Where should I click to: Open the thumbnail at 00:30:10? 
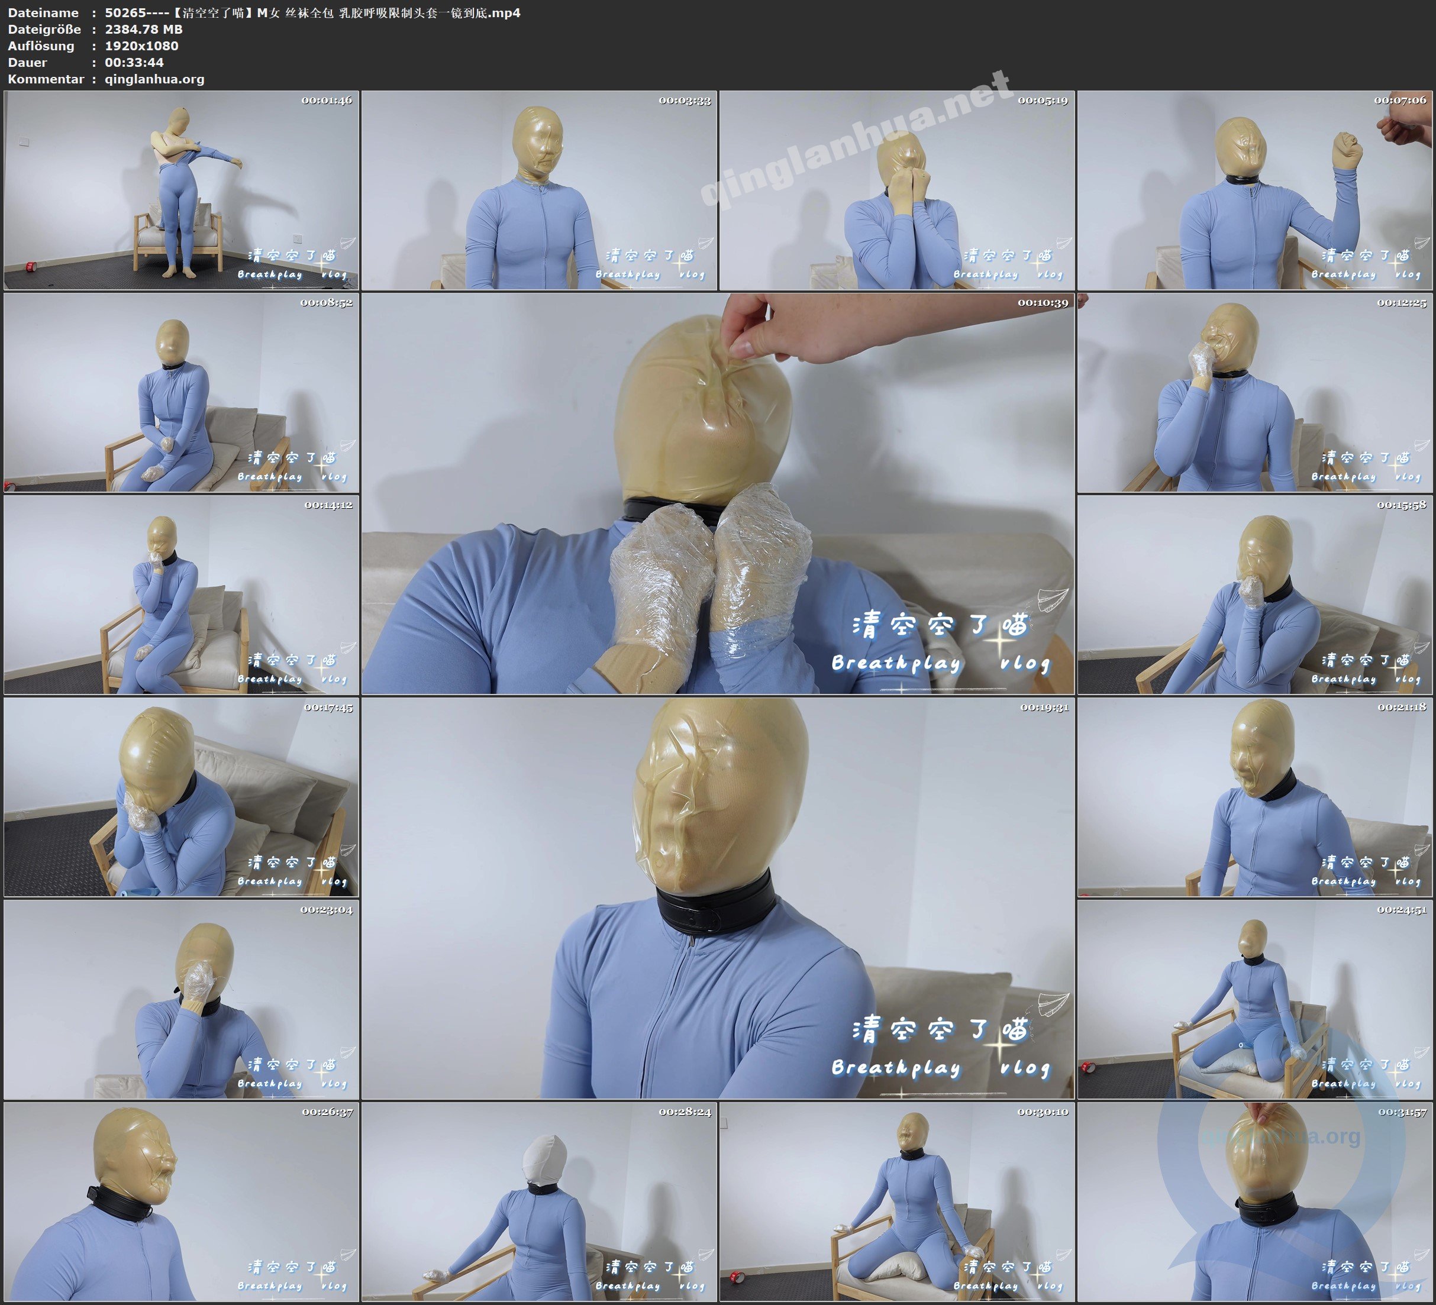pos(897,1201)
